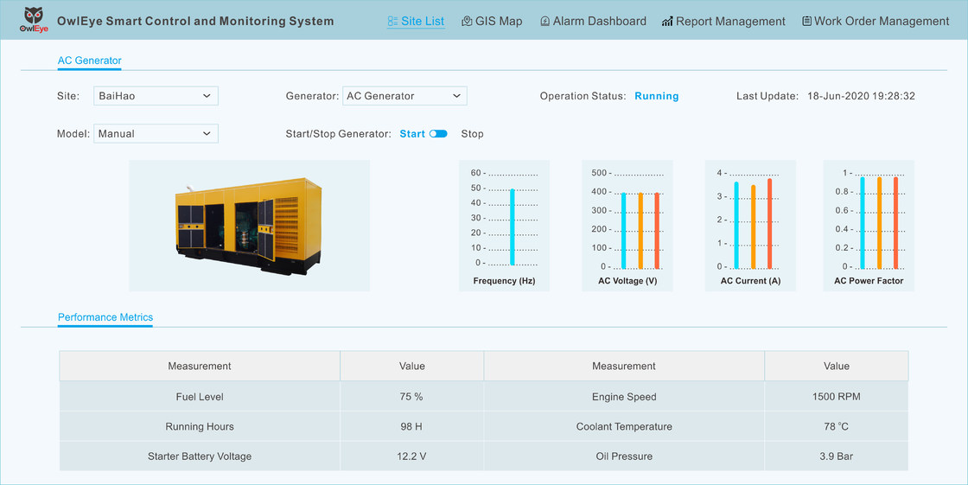Click the Report Management chart icon

click(667, 22)
